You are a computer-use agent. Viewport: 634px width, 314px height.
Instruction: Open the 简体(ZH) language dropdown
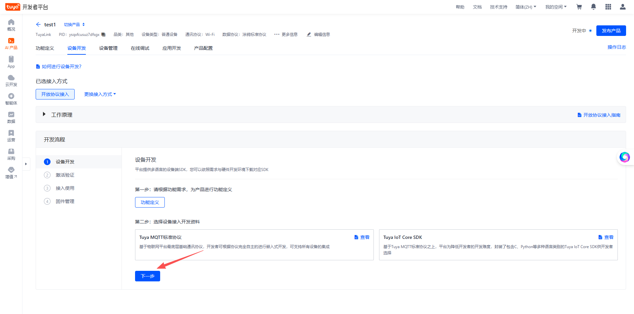[x=526, y=7]
